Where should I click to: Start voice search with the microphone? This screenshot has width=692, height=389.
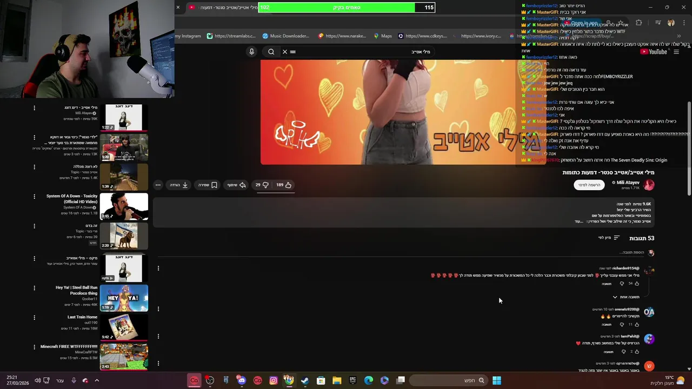(251, 52)
